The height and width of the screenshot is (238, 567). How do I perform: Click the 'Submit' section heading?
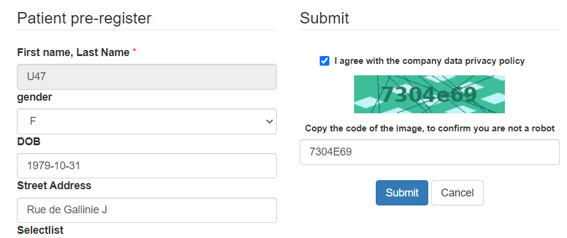[x=325, y=19]
